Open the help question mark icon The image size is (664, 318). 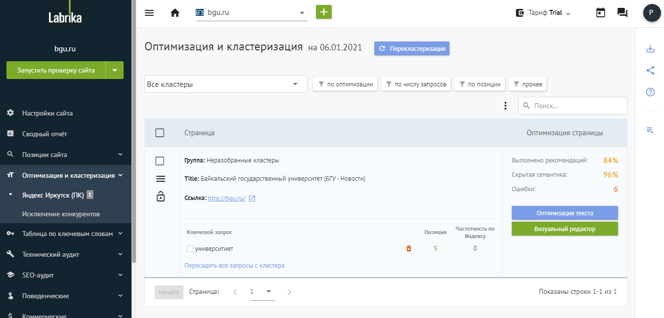(650, 92)
